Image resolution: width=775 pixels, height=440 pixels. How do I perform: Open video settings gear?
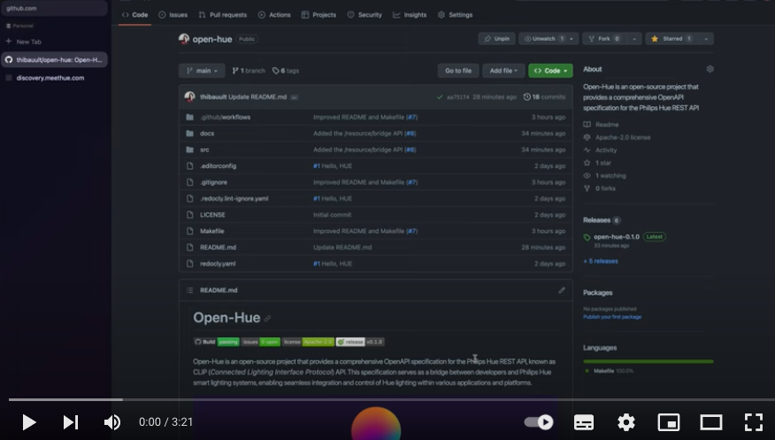point(626,422)
